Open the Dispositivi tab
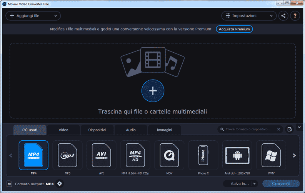Screen dimensions: 305x193 (x=97, y=130)
